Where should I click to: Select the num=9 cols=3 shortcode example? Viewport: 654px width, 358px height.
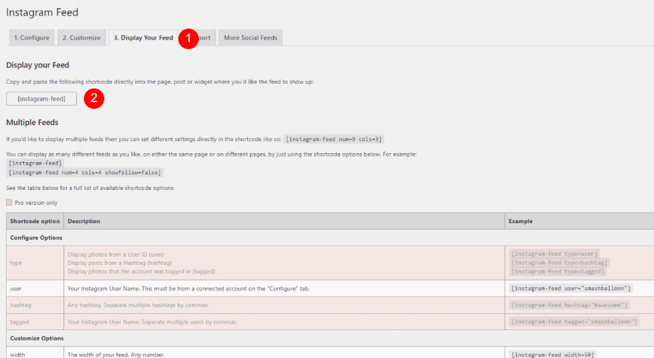(x=334, y=140)
